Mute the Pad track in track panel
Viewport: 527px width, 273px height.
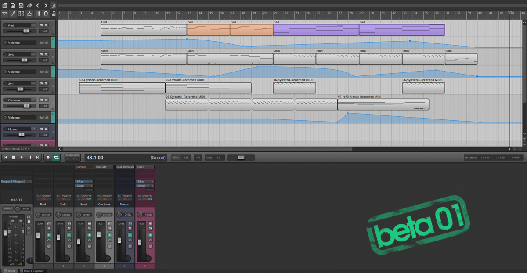click(41, 25)
